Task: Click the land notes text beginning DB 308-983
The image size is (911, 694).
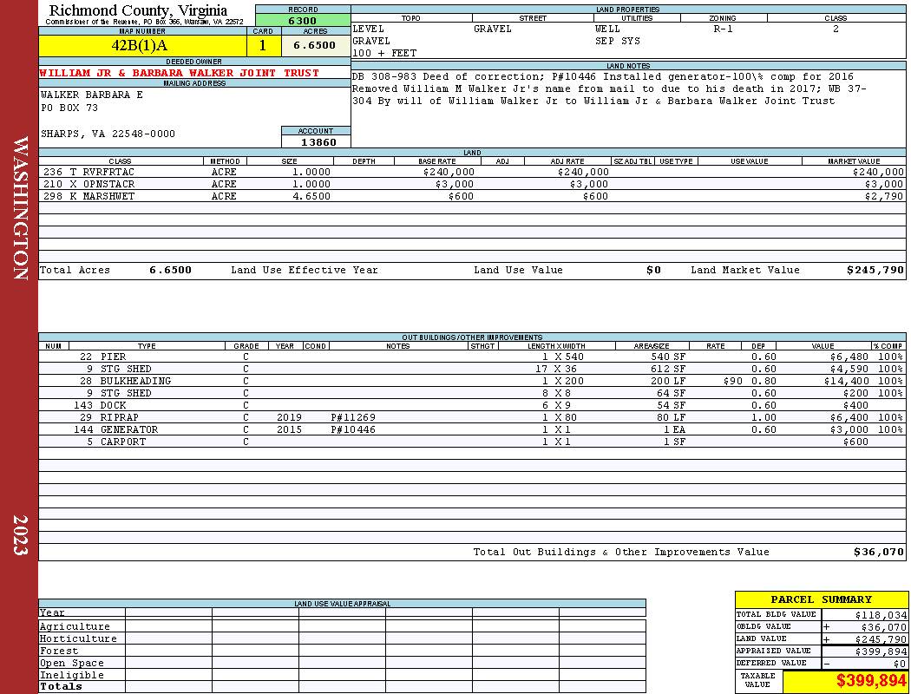Action: tap(609, 88)
